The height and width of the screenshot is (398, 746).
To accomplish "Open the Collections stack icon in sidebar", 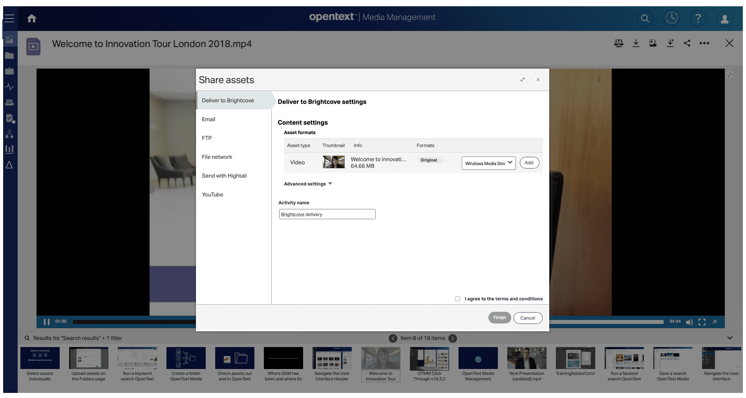I will click(10, 102).
